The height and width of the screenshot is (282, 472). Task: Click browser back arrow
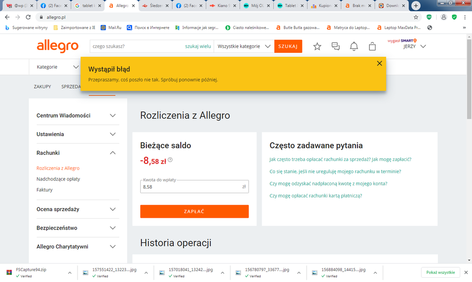click(7, 17)
